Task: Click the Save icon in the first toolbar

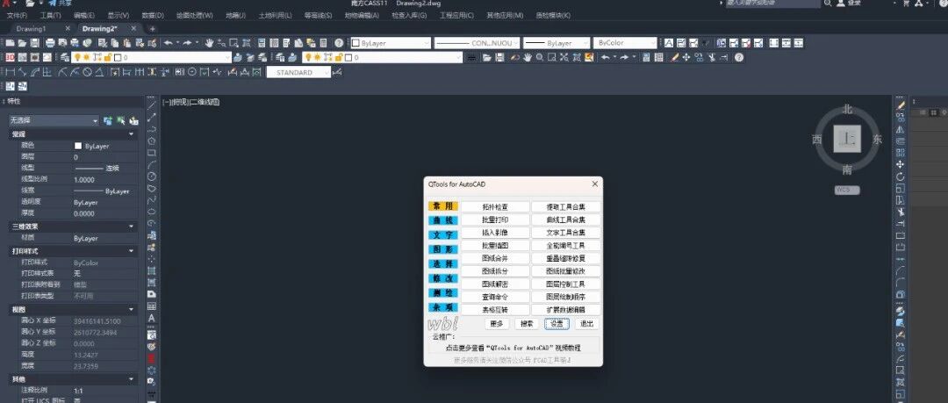Action: click(35, 43)
